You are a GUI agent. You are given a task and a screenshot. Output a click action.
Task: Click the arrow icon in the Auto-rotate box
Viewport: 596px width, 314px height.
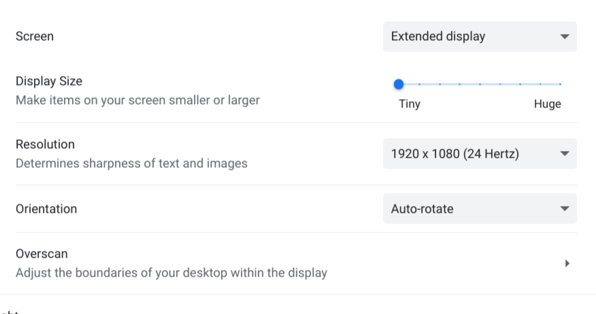pyautogui.click(x=565, y=209)
